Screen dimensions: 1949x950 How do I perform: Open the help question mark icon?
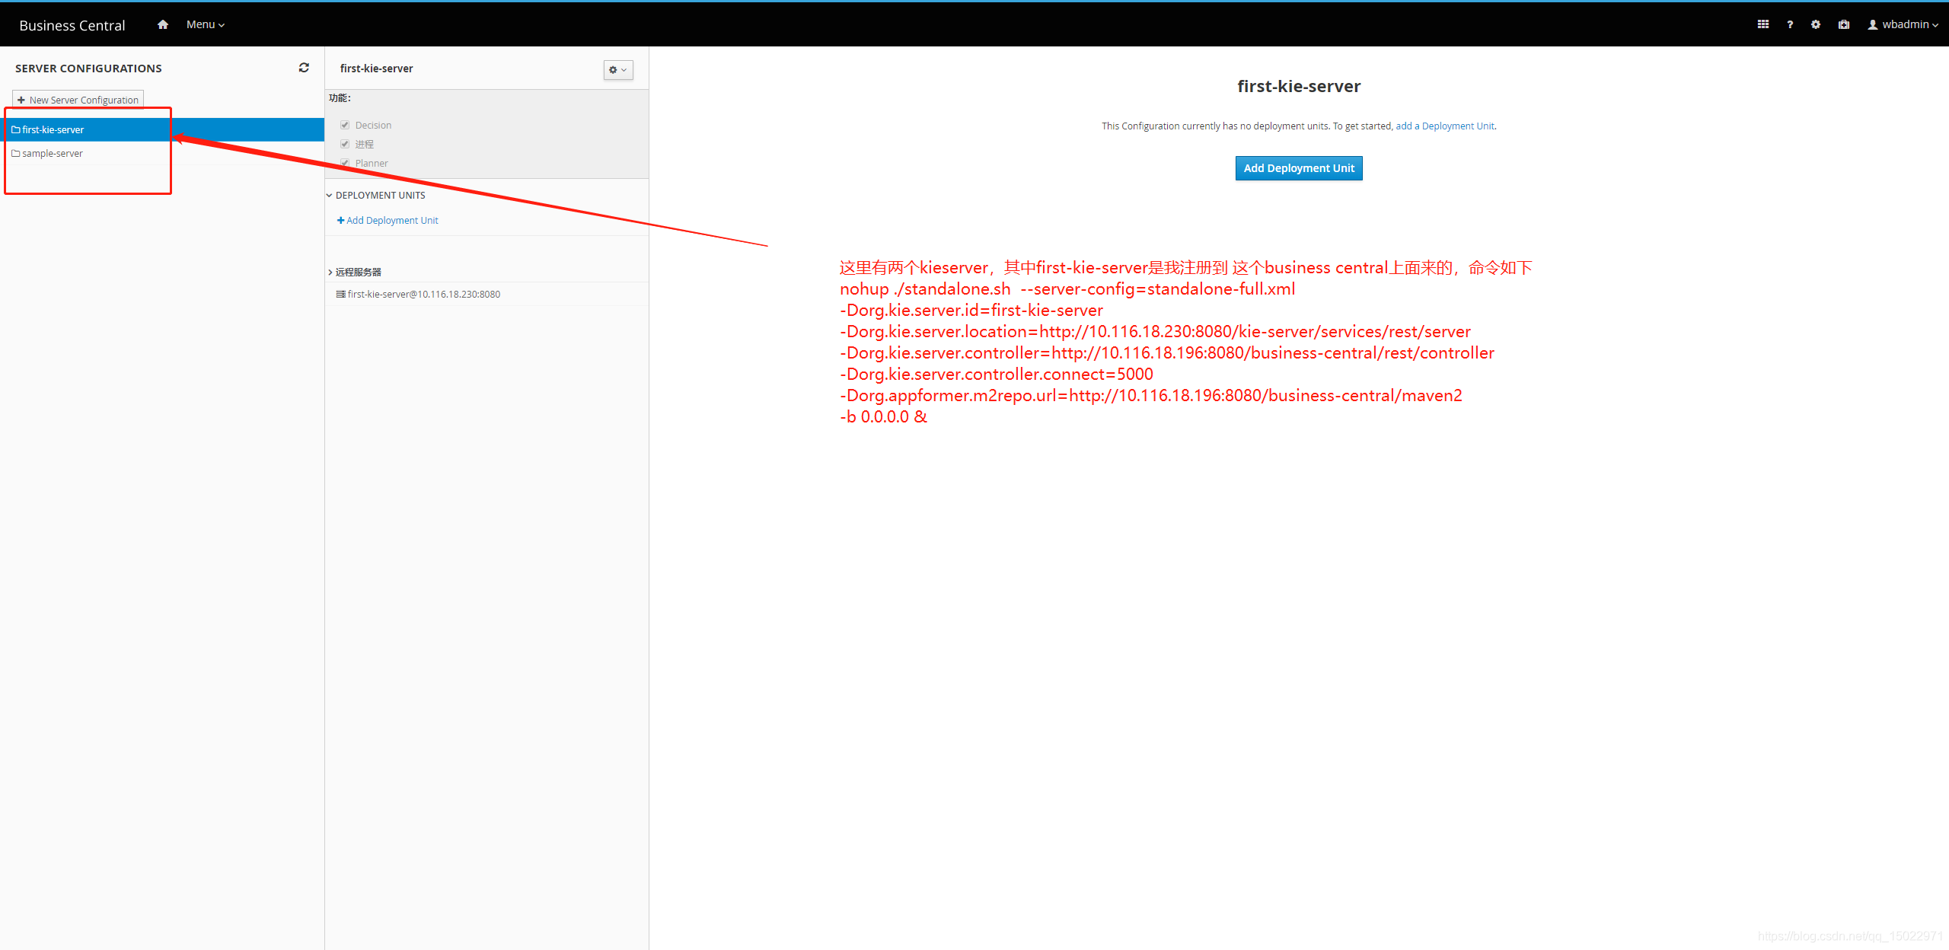[x=1790, y=24]
